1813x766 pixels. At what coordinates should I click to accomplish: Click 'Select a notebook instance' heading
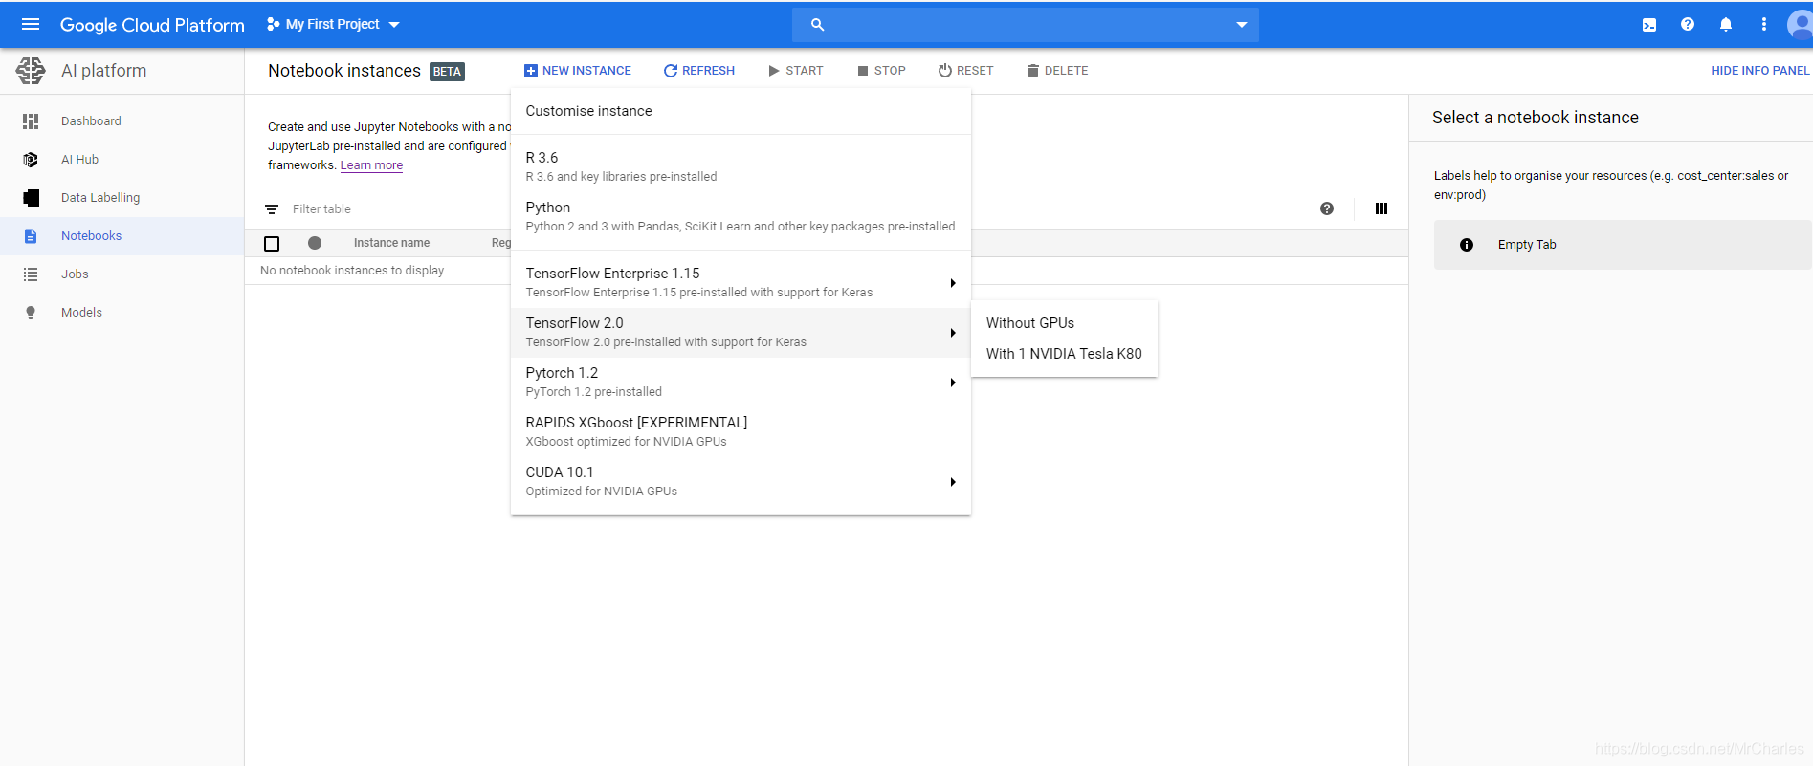[x=1535, y=118]
